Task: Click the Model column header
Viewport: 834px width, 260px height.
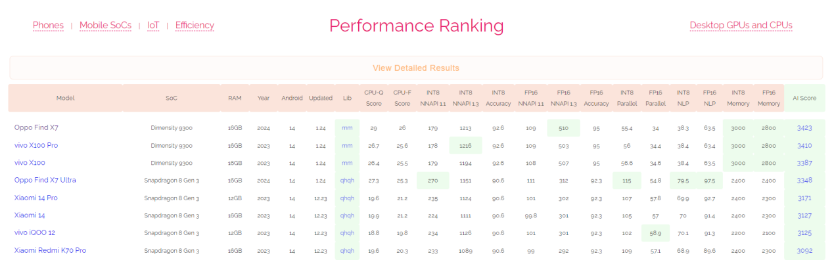Action: [66, 98]
